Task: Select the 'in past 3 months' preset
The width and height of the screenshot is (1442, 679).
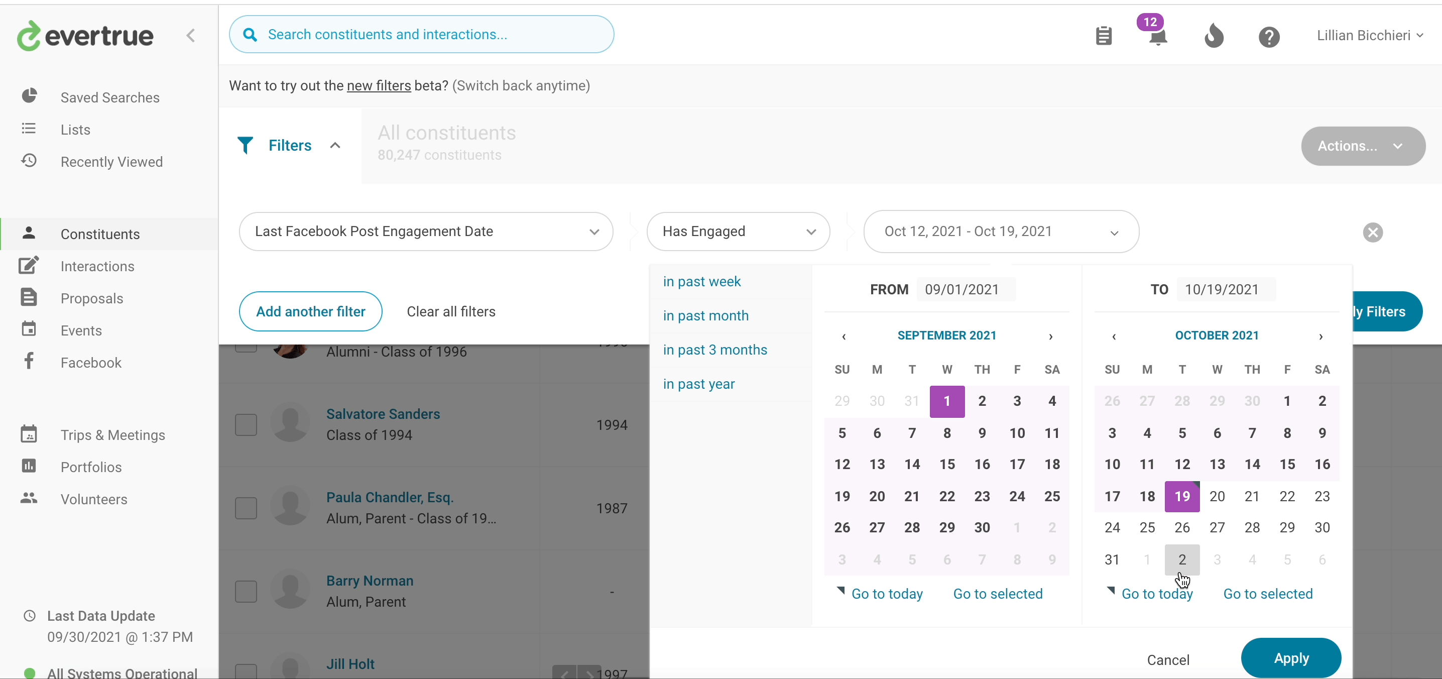Action: pyautogui.click(x=715, y=350)
